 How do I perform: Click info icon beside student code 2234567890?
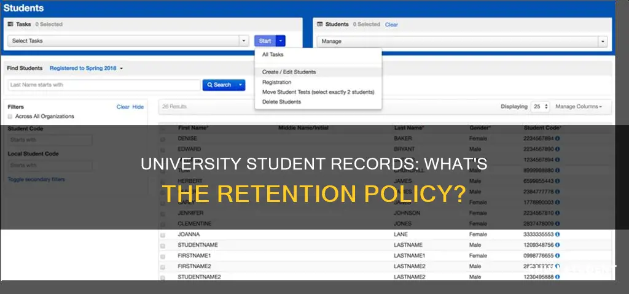tap(558, 149)
